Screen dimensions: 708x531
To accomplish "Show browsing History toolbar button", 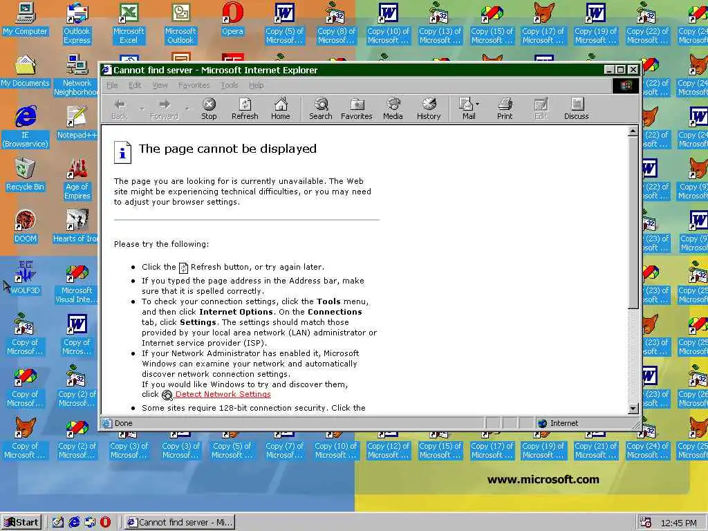I will tap(429, 109).
